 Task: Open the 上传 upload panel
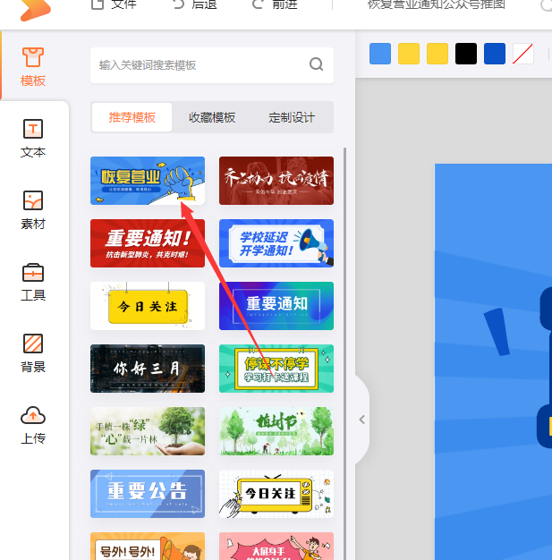coord(33,425)
